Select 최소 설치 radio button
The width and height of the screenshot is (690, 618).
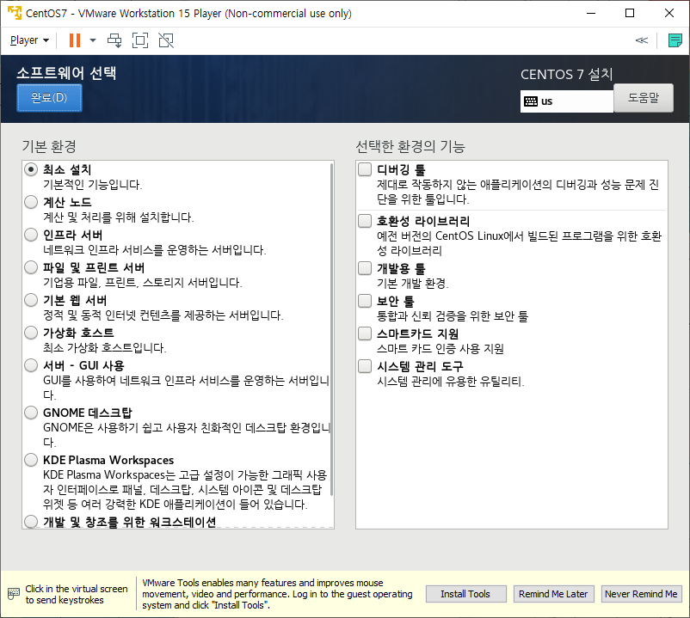[x=31, y=169]
